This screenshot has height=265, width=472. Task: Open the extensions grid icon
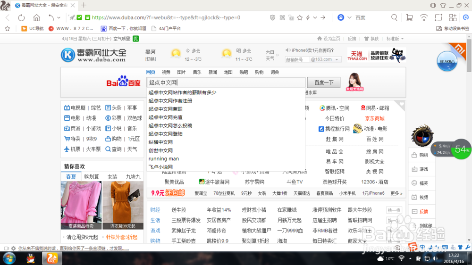453,18
